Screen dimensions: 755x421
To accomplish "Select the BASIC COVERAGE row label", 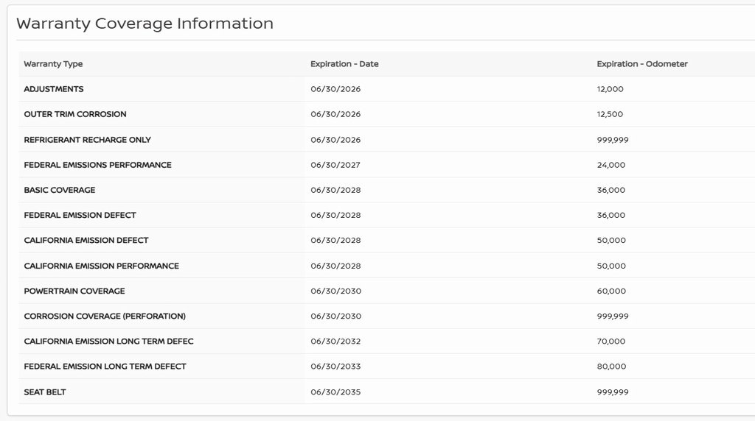I will [60, 190].
